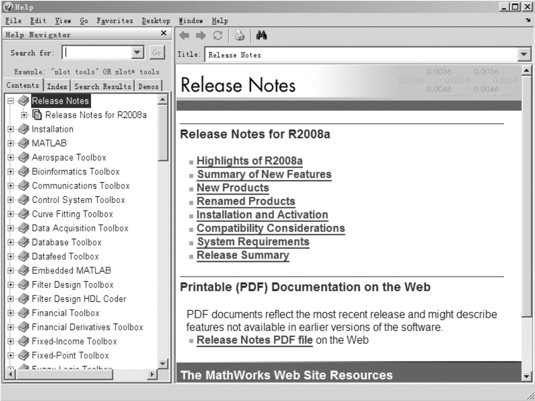The height and width of the screenshot is (401, 535).
Task: Click the Go search button
Action: pyautogui.click(x=157, y=53)
